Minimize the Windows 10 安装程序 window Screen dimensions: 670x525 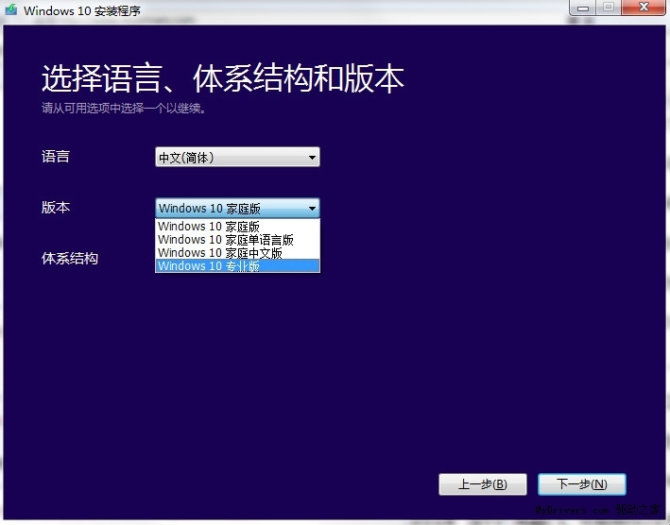(x=583, y=8)
